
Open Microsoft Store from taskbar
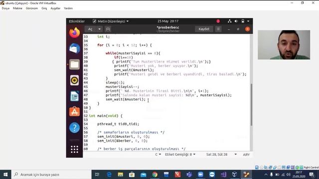click(132, 175)
